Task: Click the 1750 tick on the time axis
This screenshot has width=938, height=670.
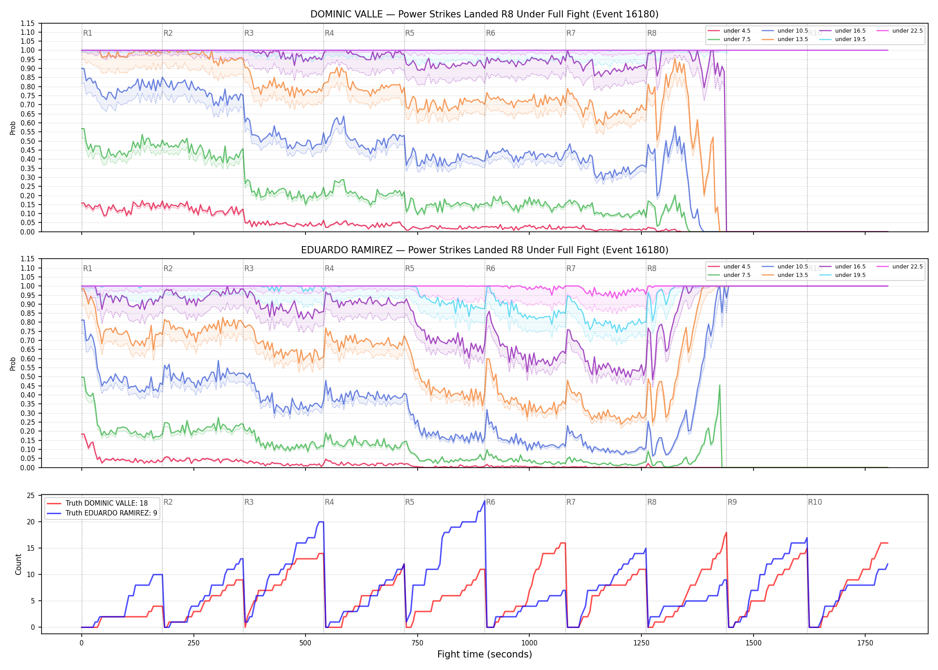Action: (x=865, y=643)
